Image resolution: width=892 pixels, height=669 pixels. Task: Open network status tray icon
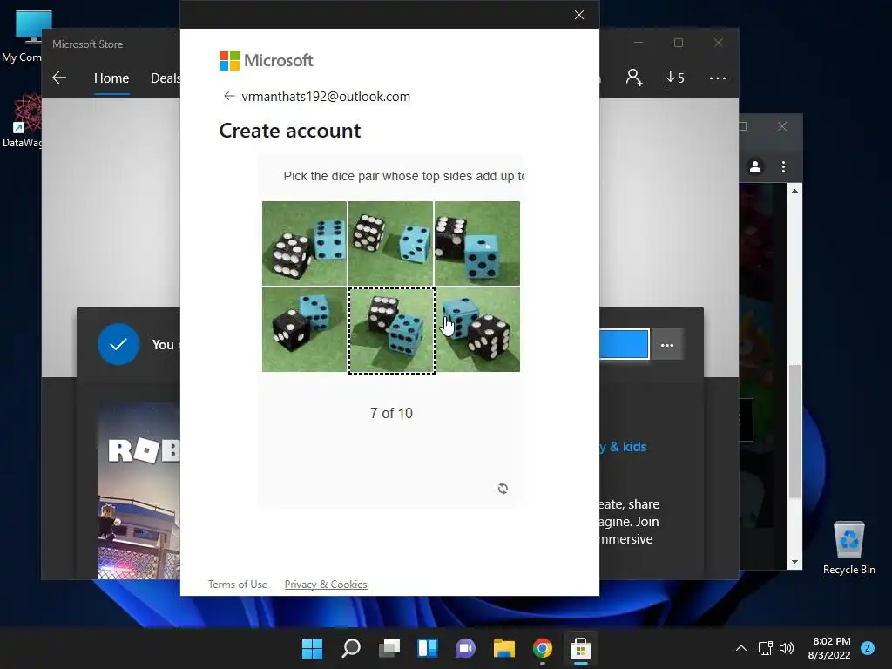click(765, 648)
